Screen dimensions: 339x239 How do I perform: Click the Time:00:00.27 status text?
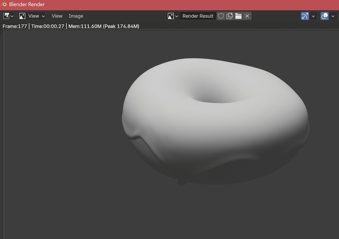tap(47, 26)
